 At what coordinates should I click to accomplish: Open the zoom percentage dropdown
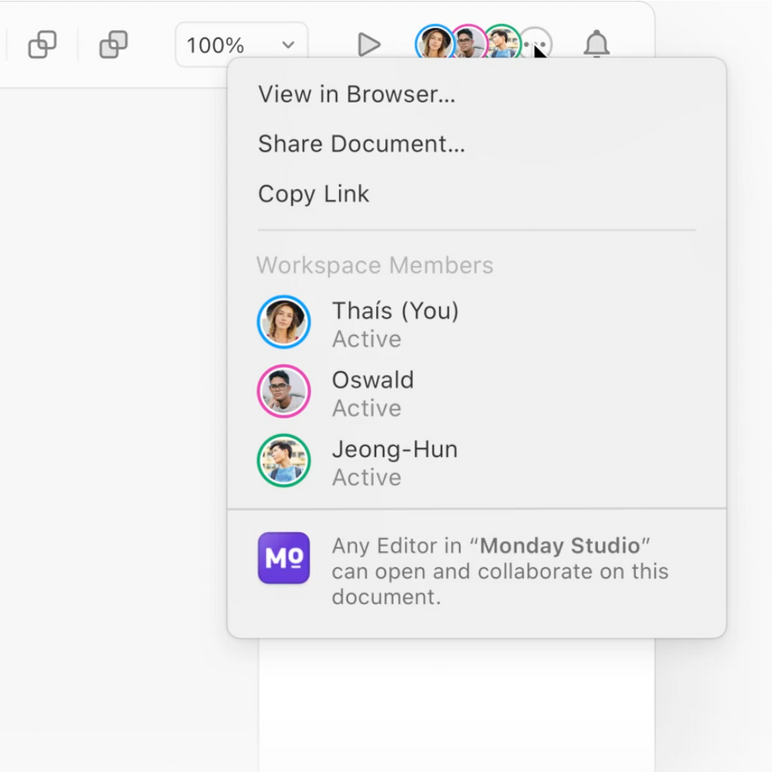[289, 44]
